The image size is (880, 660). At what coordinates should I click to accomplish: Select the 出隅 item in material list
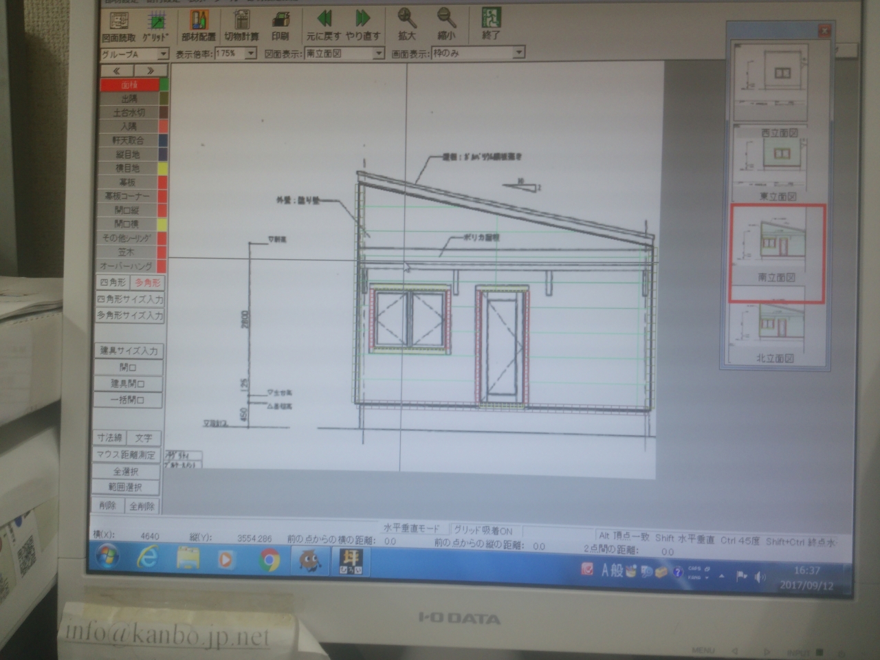pos(129,99)
